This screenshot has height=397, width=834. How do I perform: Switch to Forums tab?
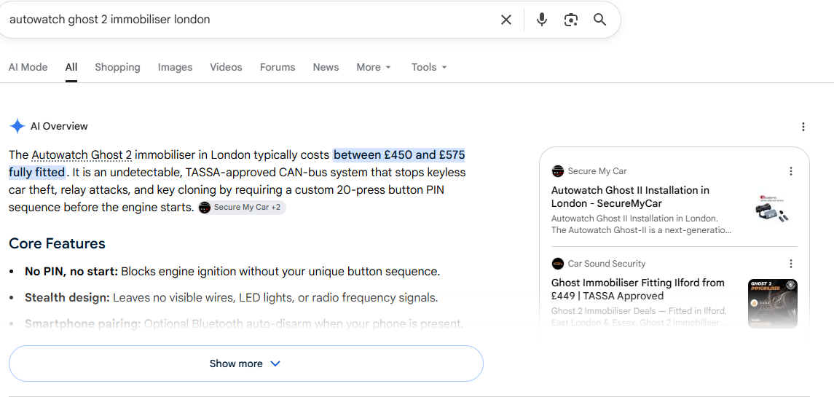(278, 67)
